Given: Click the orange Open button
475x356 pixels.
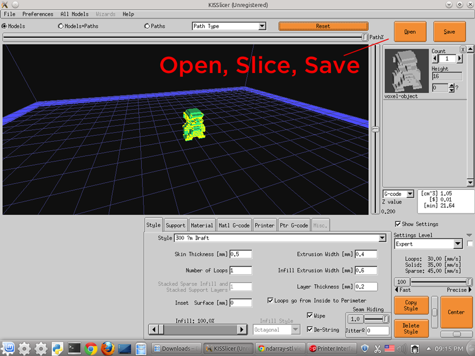Looking at the screenshot, I should tap(410, 31).
